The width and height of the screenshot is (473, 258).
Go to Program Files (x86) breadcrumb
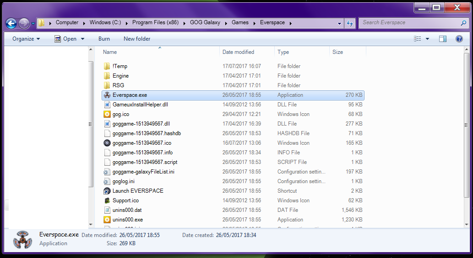[x=155, y=22]
